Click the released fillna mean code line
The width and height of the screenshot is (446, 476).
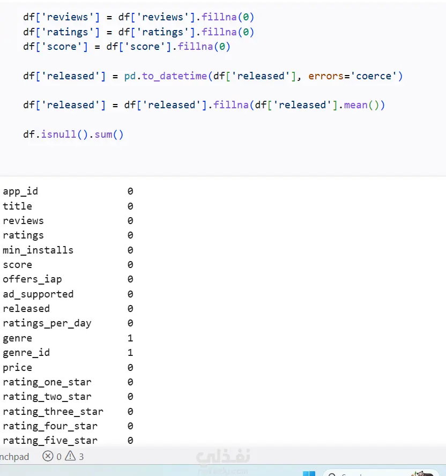[x=204, y=105]
